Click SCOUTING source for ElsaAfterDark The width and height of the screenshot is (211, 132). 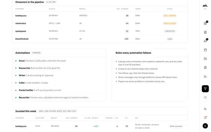coord(53,39)
